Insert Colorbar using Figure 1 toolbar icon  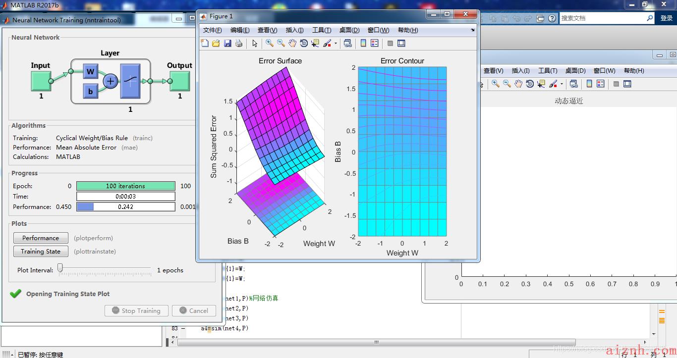pos(363,44)
